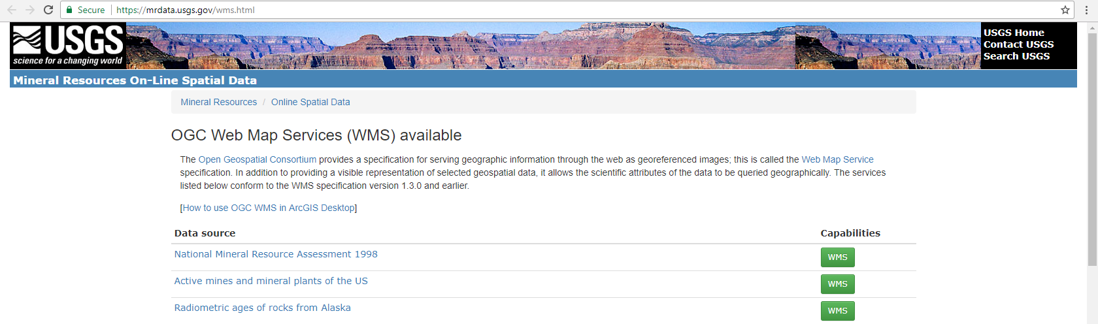The image size is (1098, 324).
Task: Click the Capabilities column header
Action: point(850,233)
